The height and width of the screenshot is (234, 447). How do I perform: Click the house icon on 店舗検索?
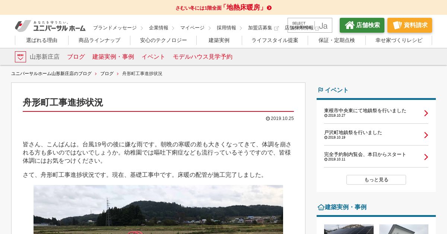pyautogui.click(x=349, y=25)
